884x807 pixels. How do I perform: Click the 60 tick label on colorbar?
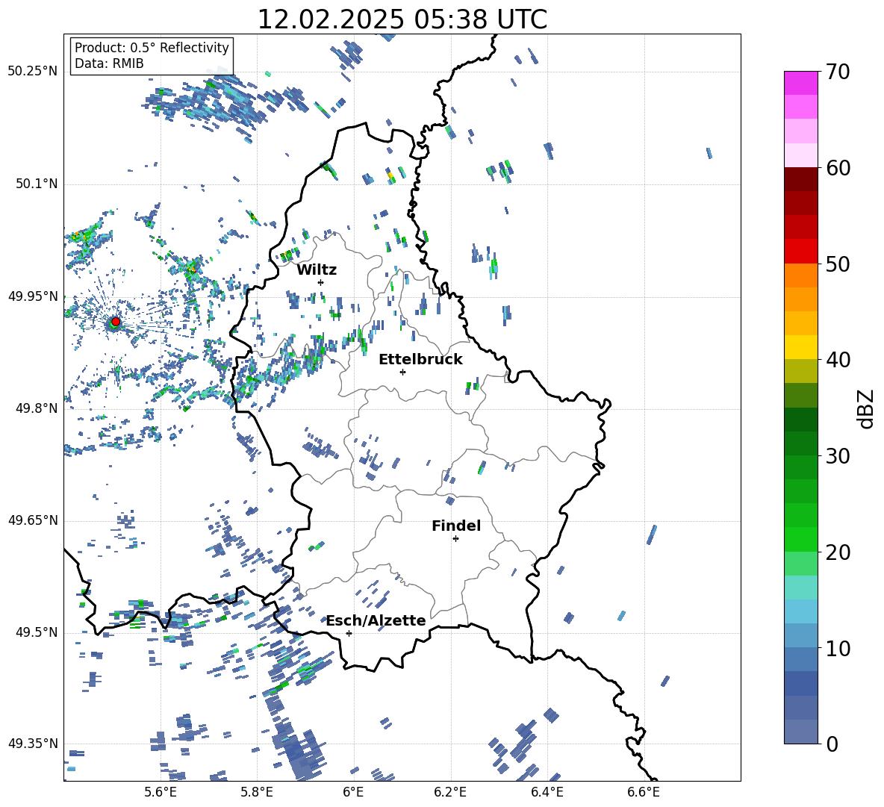click(x=838, y=168)
